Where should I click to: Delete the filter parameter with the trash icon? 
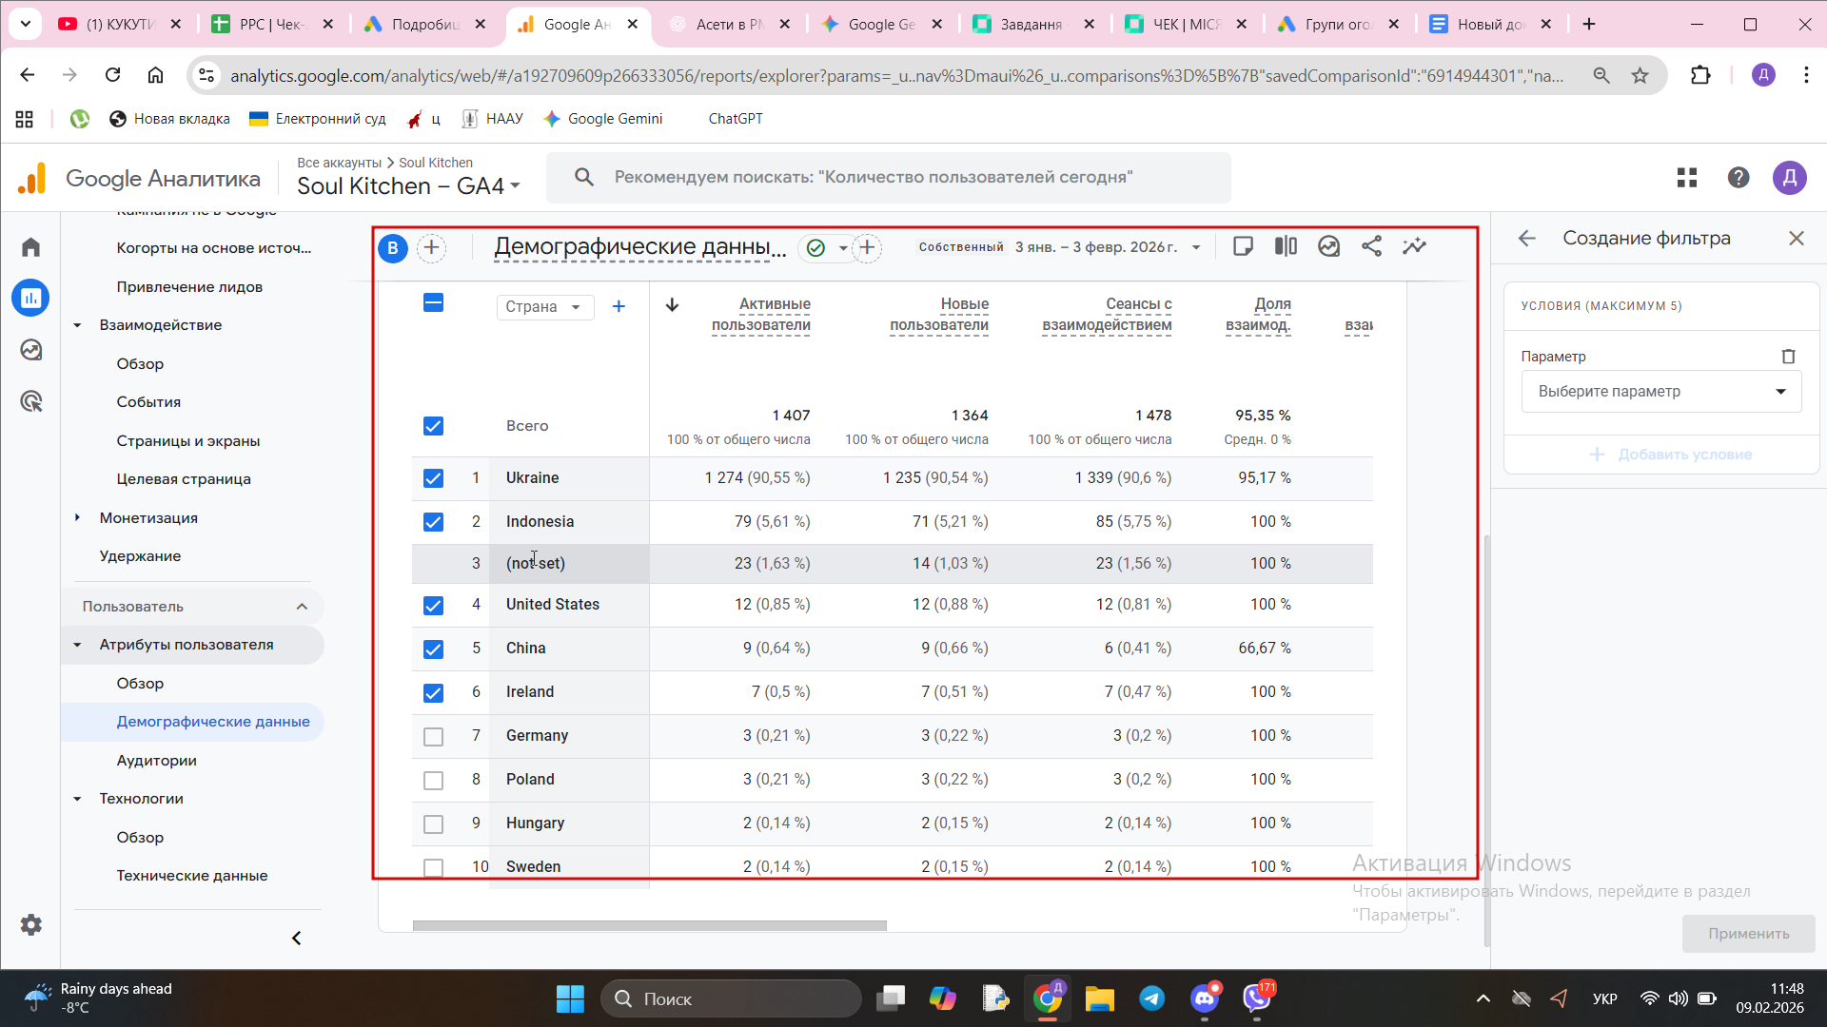point(1788,357)
